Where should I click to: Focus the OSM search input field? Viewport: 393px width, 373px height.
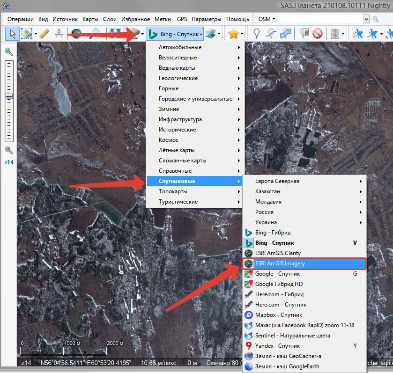tap(320, 19)
